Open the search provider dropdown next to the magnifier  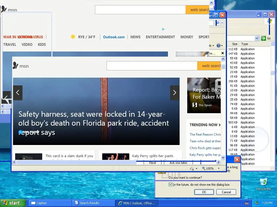pyautogui.click(x=222, y=23)
